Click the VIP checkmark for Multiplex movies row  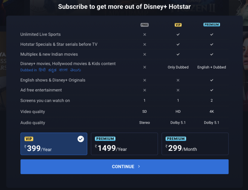click(x=178, y=54)
